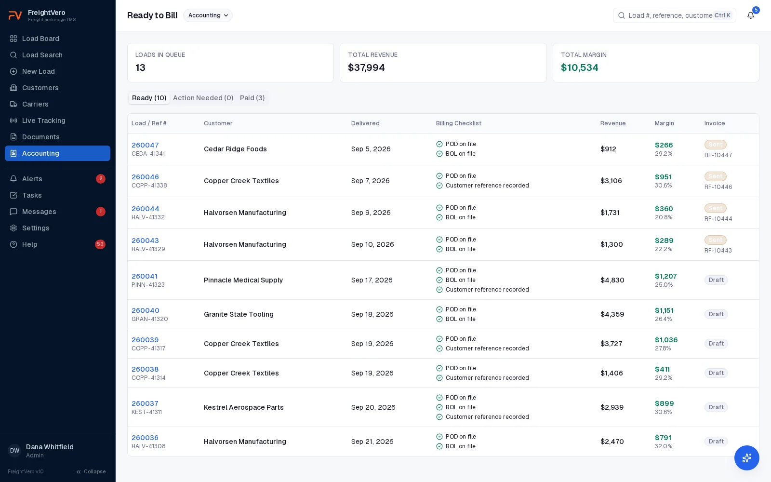Click Pinnacle Medical Supply customer name
The image size is (771, 482).
tap(243, 280)
